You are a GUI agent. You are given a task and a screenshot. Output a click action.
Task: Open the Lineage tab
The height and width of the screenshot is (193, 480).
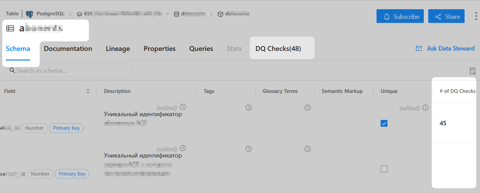[x=118, y=49]
